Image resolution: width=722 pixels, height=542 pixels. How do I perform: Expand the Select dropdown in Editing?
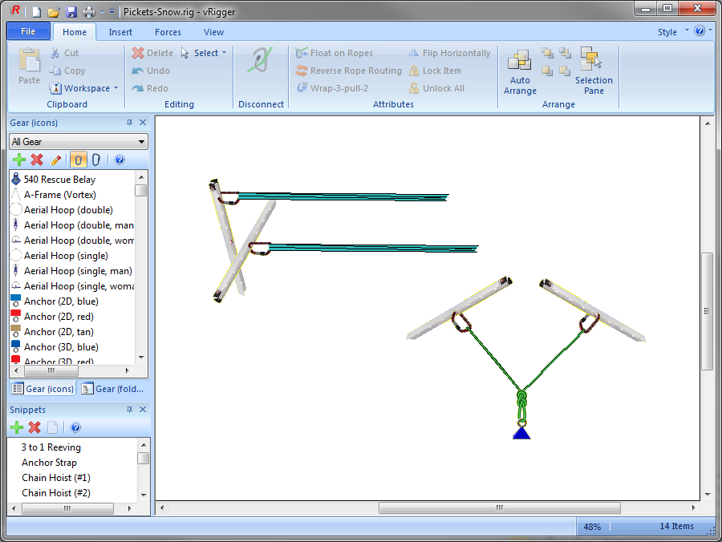(x=205, y=53)
